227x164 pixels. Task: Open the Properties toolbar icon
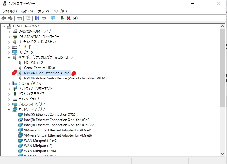click(28, 18)
